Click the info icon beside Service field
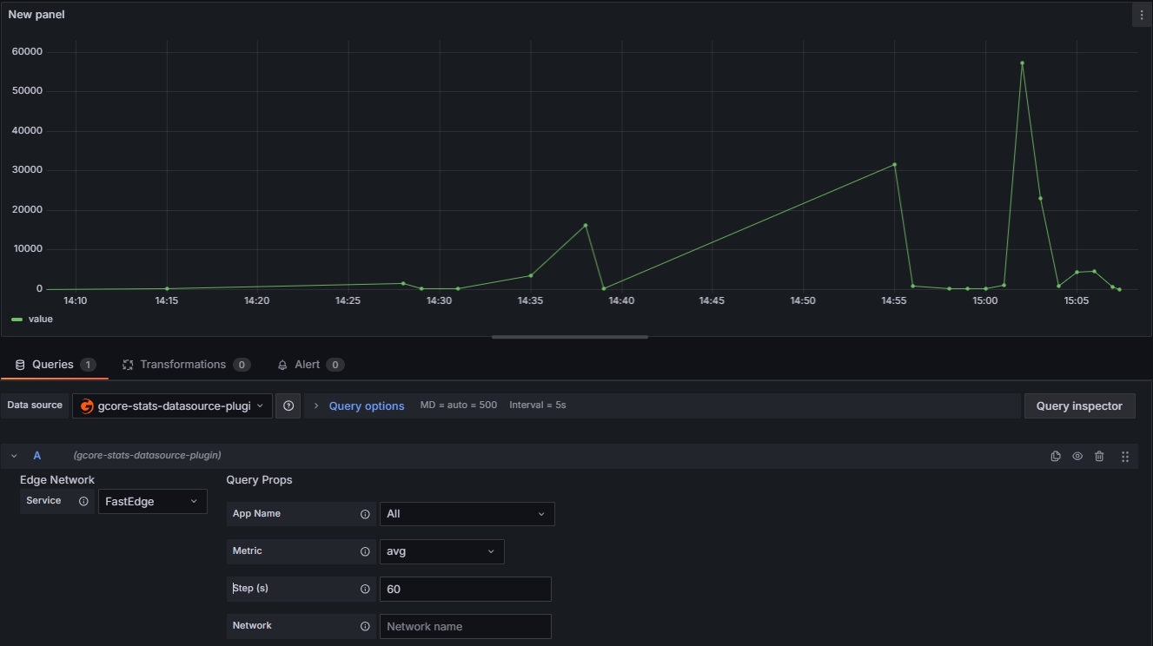The width and height of the screenshot is (1153, 646). tap(83, 500)
